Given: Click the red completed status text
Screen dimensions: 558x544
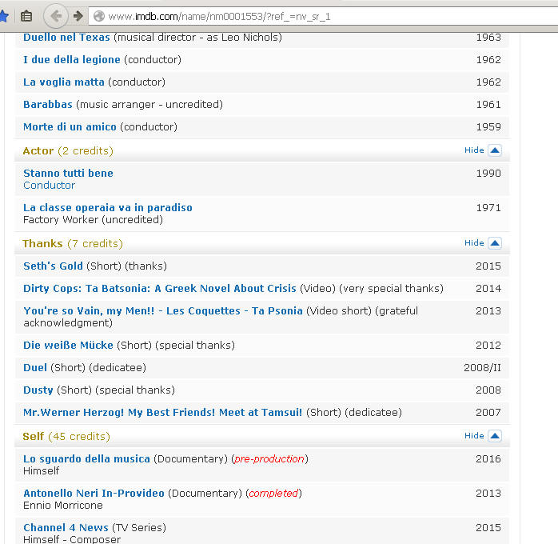Looking at the screenshot, I should click(x=273, y=494).
